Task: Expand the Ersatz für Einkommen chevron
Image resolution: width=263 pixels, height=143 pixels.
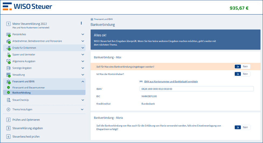Action: coord(83,48)
